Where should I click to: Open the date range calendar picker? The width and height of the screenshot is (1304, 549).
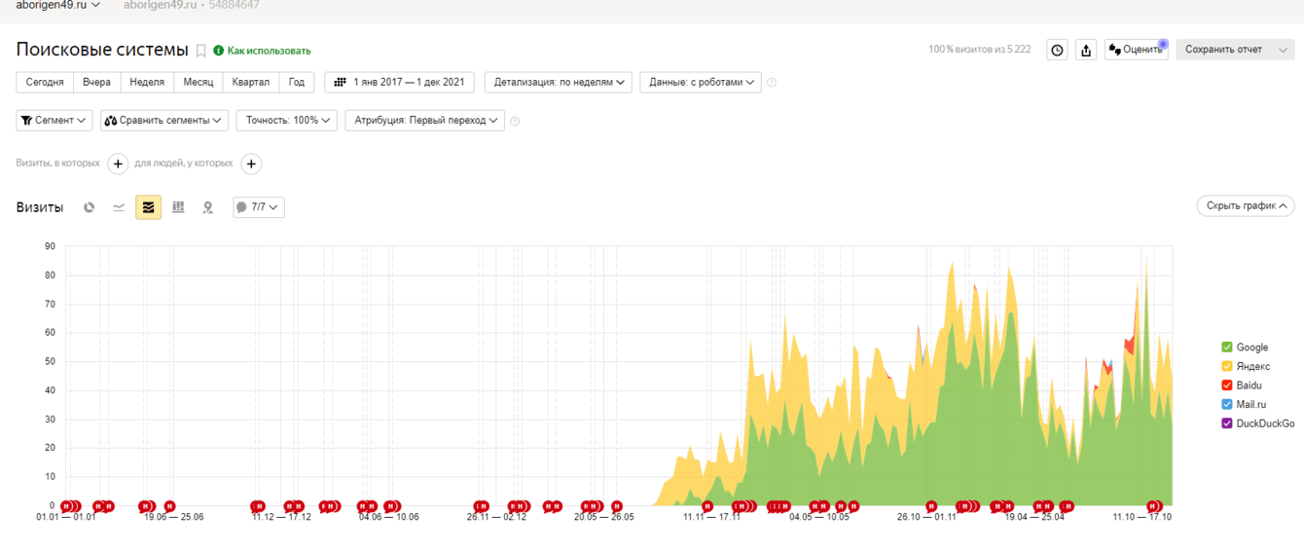[x=398, y=83]
